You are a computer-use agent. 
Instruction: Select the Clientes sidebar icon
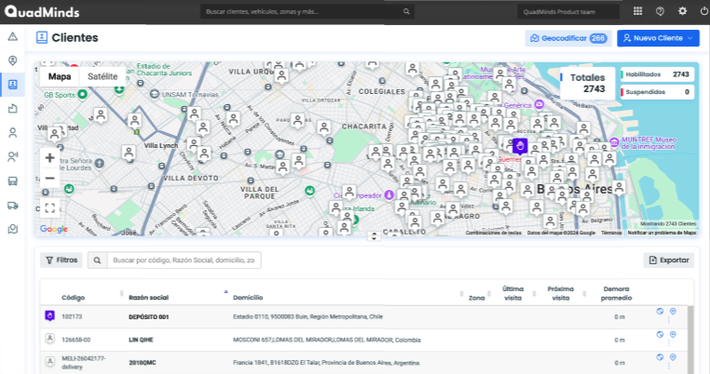coord(13,85)
